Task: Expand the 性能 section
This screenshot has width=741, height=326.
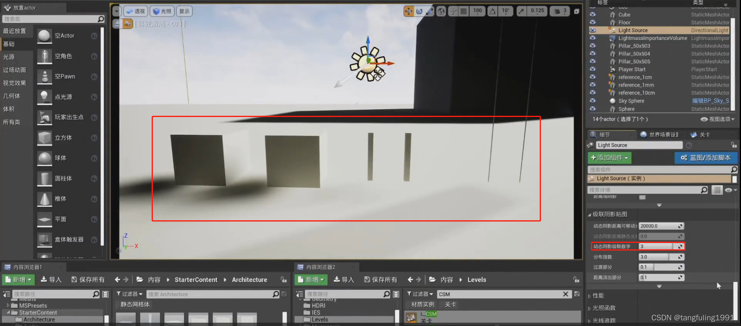Action: tap(589, 296)
